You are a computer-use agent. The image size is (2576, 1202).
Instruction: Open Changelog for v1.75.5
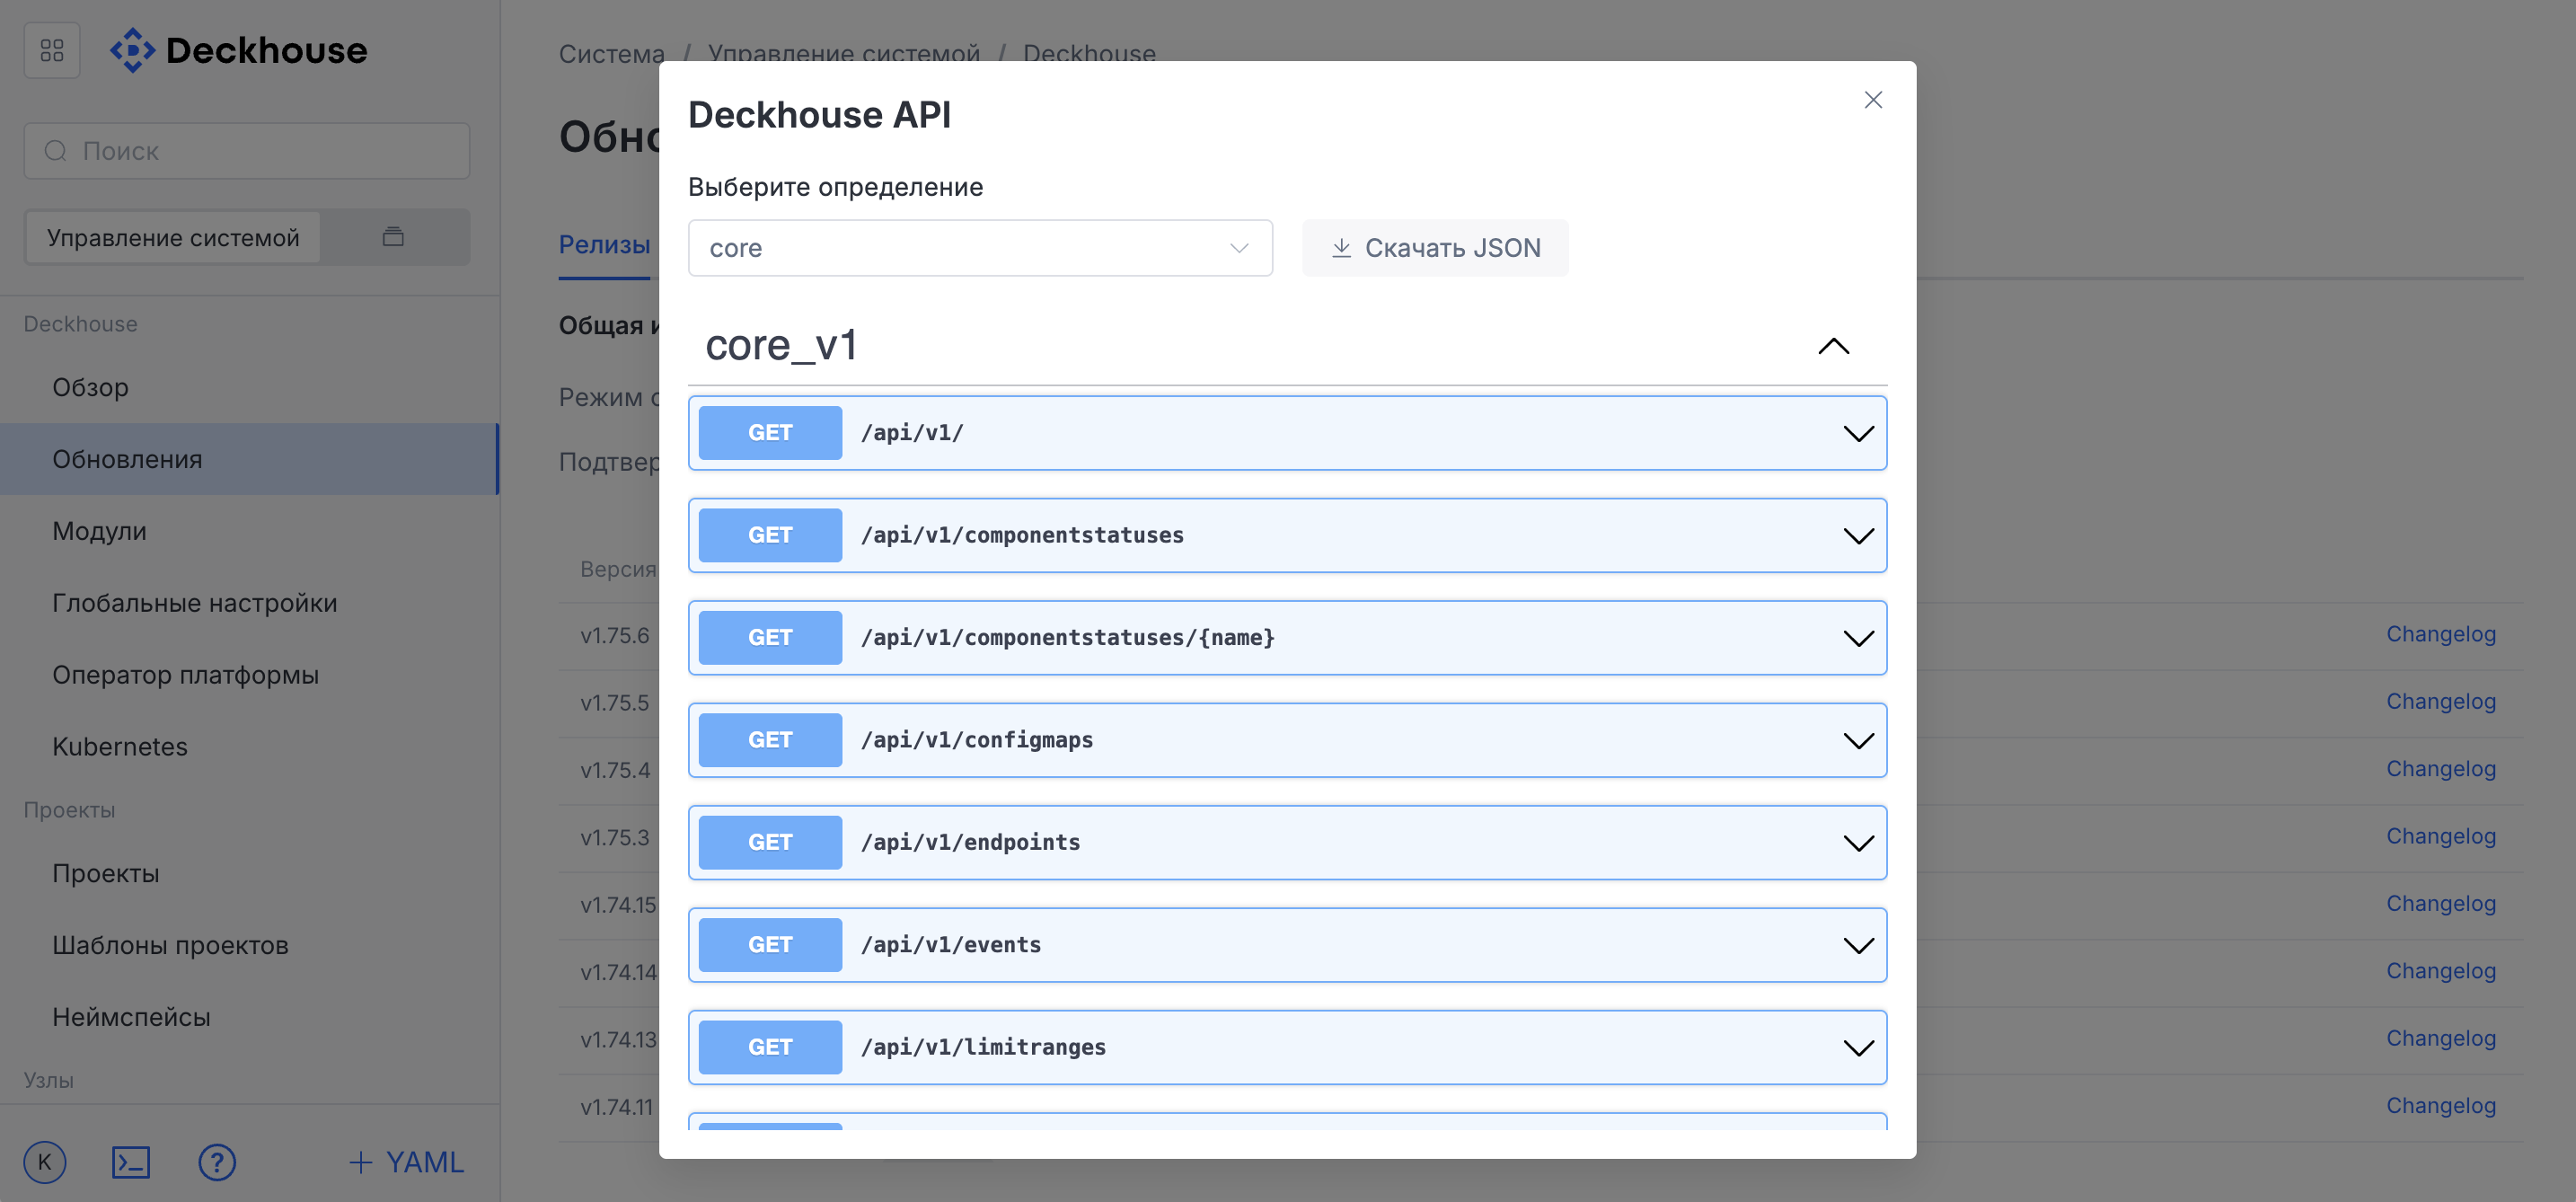[x=2441, y=702]
